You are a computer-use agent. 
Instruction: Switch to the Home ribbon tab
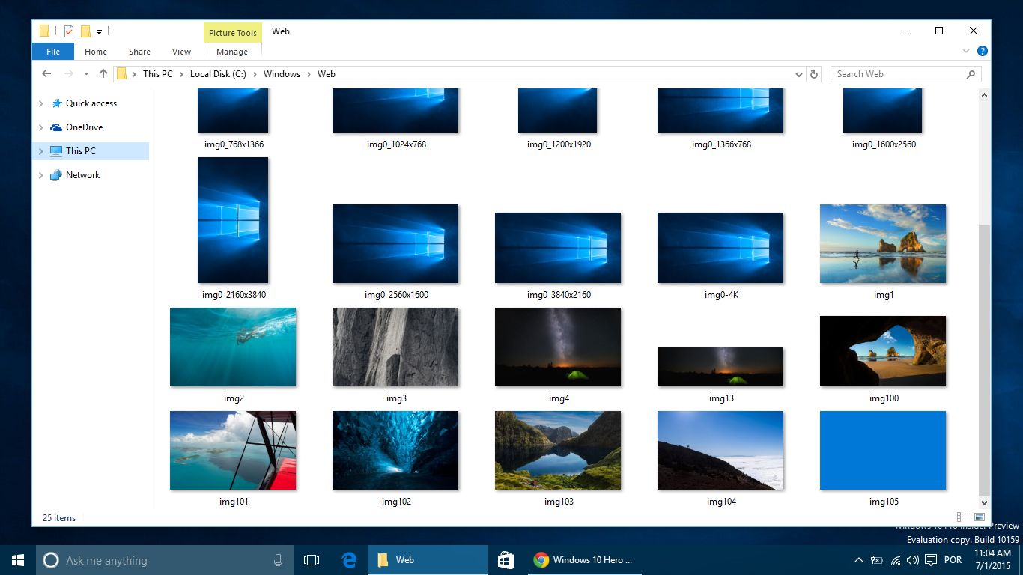(x=96, y=52)
